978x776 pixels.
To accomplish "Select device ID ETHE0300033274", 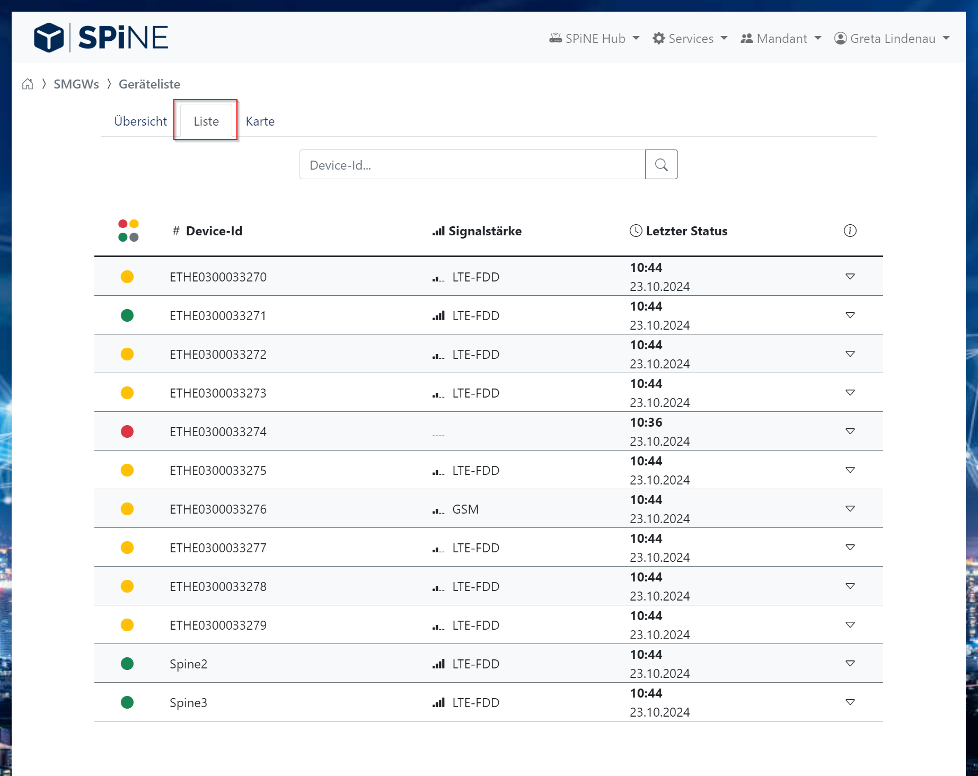I will click(218, 432).
